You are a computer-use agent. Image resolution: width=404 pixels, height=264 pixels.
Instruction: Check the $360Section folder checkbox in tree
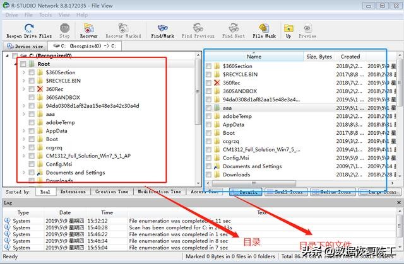tap(31, 72)
